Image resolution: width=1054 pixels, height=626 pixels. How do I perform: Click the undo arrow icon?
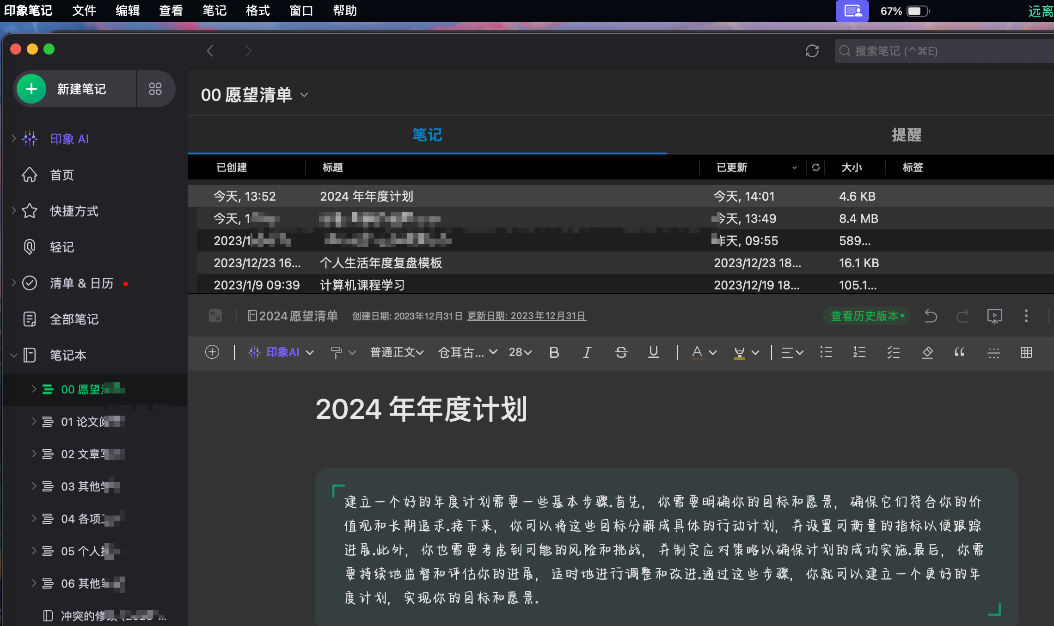pyautogui.click(x=931, y=316)
